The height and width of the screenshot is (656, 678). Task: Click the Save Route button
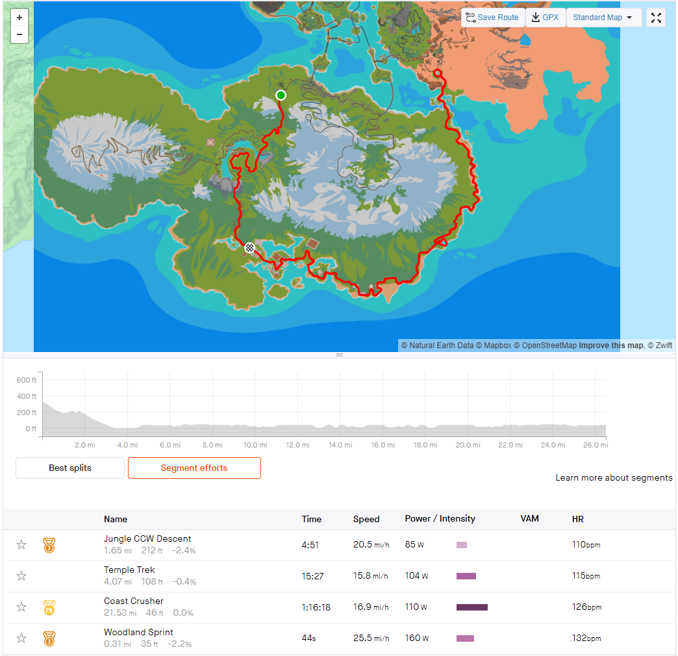(492, 18)
